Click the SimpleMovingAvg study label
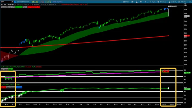The height and width of the screenshot is (108, 192). (74, 5)
